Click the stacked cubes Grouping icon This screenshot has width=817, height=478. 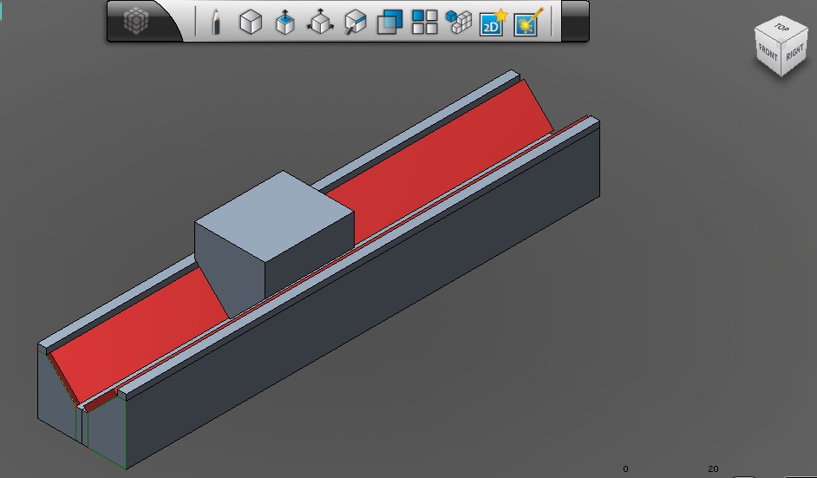point(458,22)
